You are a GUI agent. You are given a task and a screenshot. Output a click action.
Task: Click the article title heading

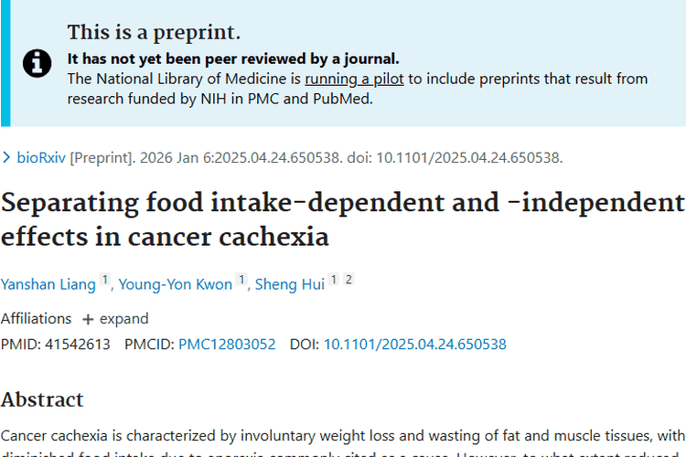[x=342, y=219]
